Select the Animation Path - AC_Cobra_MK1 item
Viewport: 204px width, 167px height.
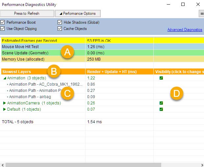coord(39,84)
